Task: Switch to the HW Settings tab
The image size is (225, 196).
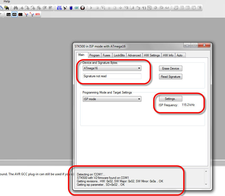Action: click(152, 55)
